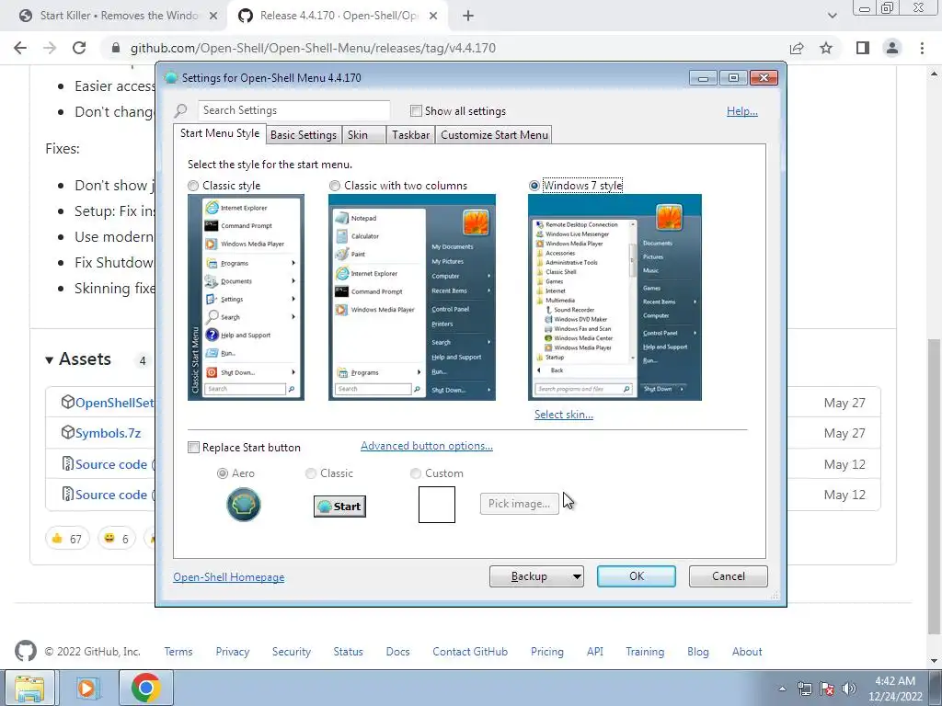Open Chrome side panel icon
The width and height of the screenshot is (942, 706).
862,48
